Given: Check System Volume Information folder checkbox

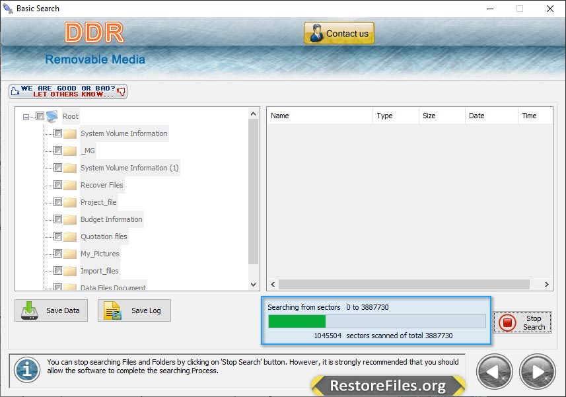Looking at the screenshot, I should 57,133.
